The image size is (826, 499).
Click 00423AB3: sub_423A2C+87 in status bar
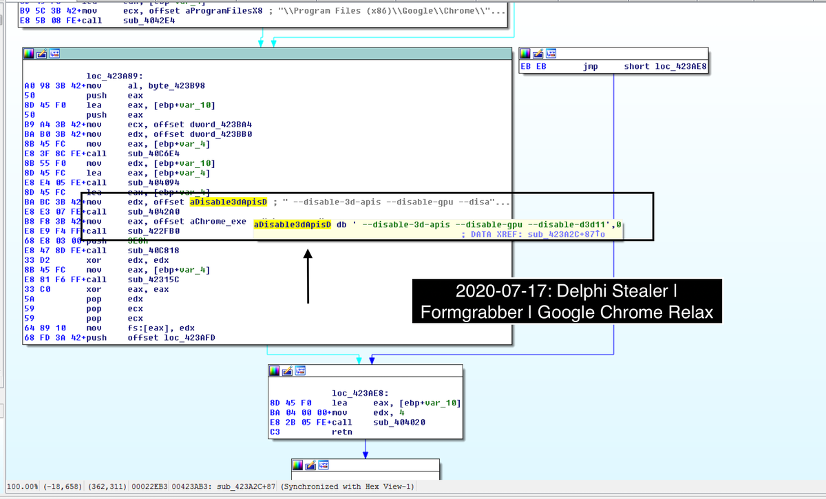224,487
